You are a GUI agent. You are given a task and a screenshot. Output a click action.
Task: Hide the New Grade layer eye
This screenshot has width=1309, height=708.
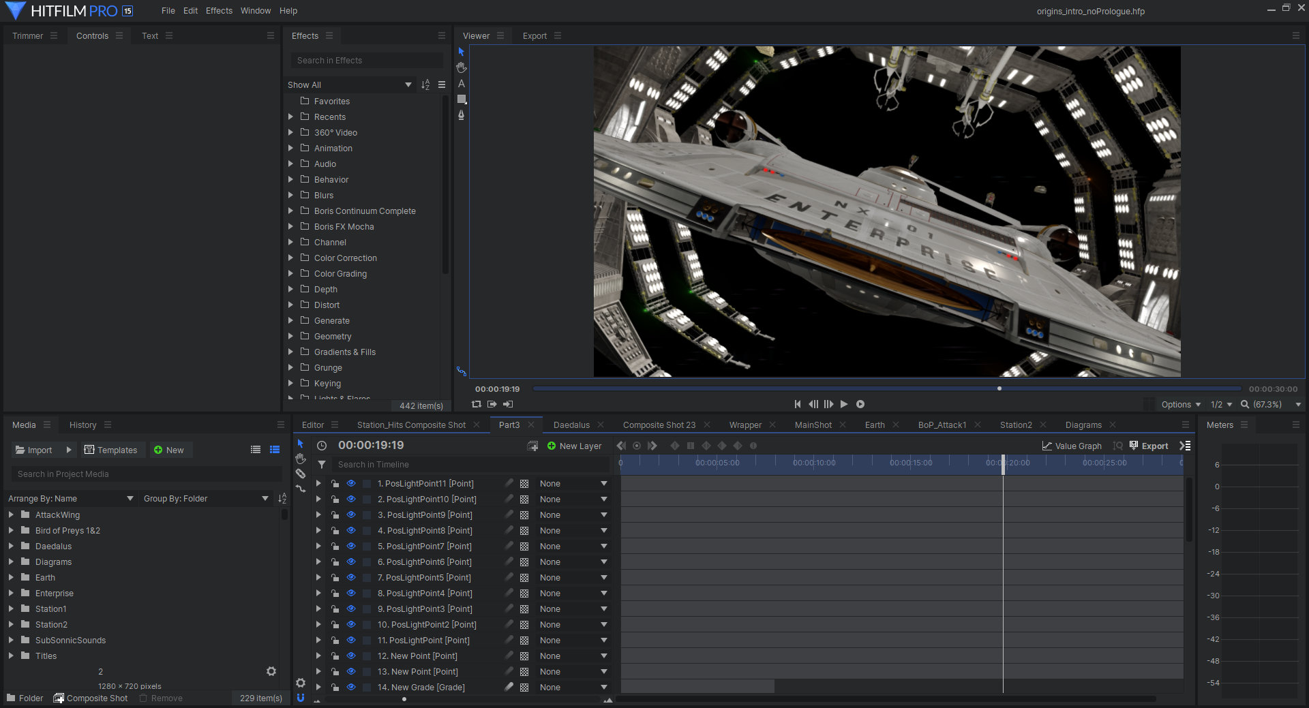351,687
